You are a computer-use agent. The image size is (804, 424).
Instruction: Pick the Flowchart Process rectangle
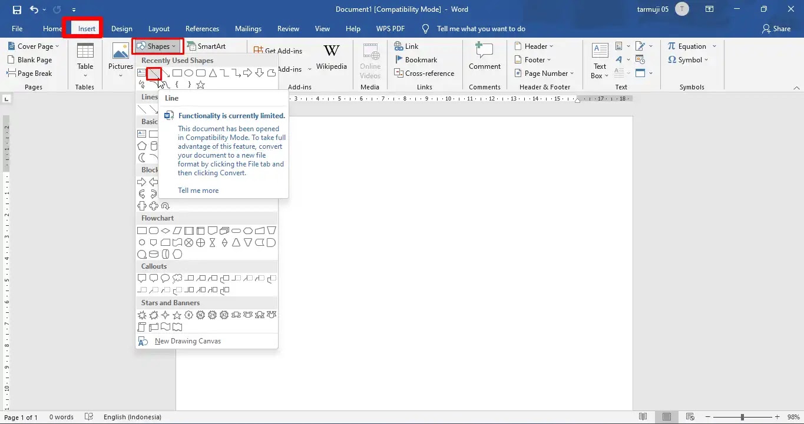142,231
